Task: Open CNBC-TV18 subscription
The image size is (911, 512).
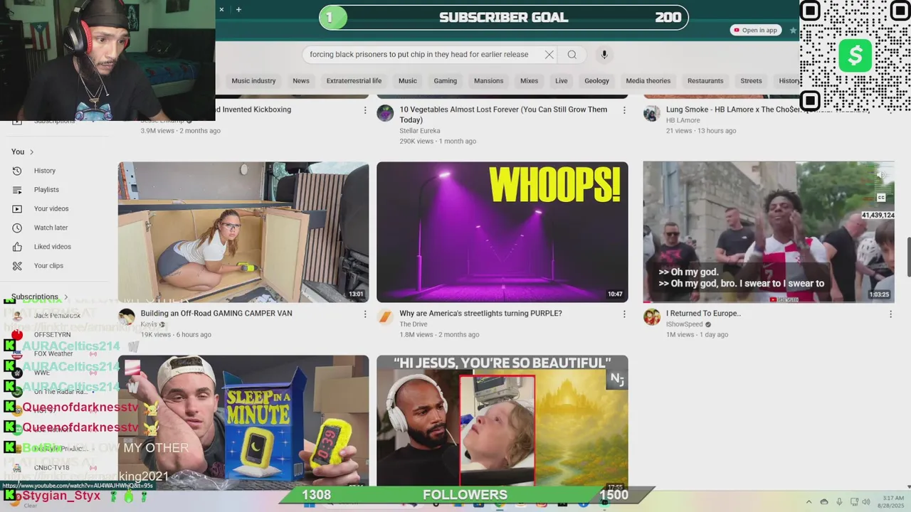Action: (x=51, y=468)
